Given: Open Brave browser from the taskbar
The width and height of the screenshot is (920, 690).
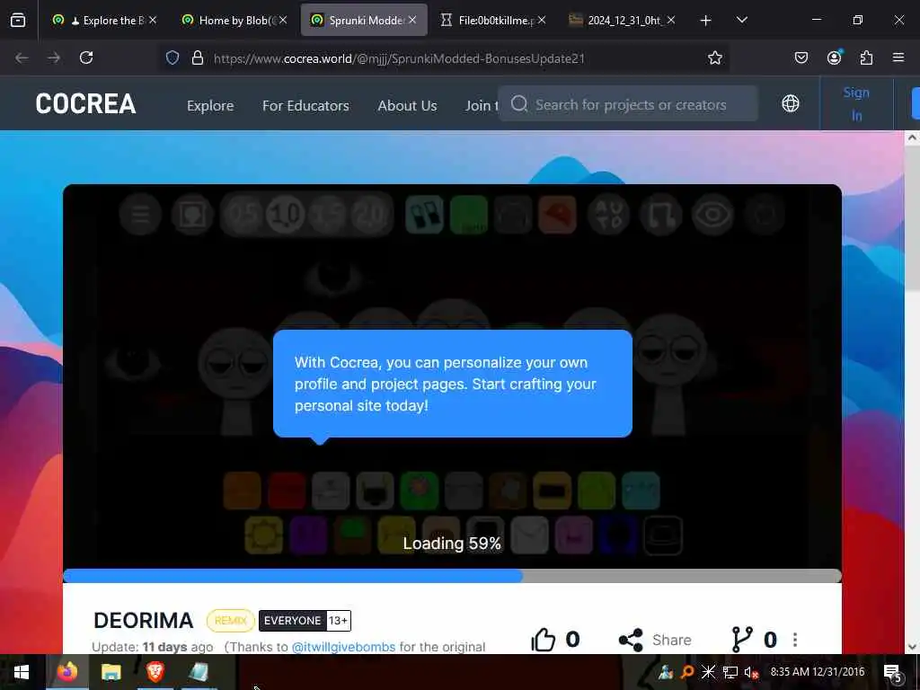Looking at the screenshot, I should pos(155,672).
